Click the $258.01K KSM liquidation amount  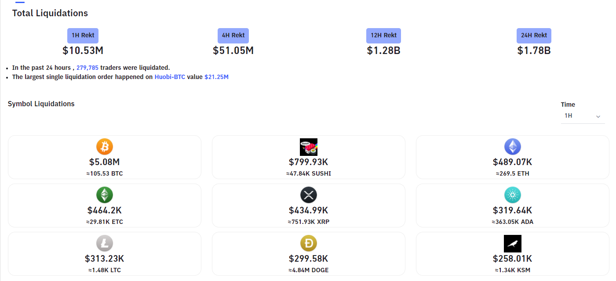pos(512,259)
